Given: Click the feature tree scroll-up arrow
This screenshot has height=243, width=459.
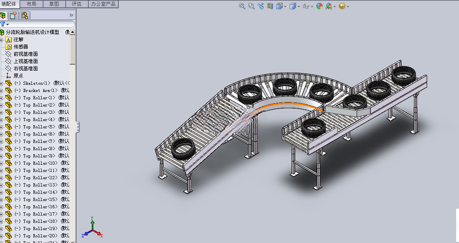Looking at the screenshot, I should [x=73, y=32].
